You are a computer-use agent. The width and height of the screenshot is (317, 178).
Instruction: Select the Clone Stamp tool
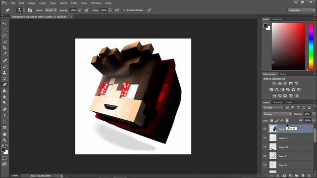(4, 73)
